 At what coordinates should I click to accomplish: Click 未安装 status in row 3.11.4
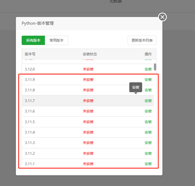(88, 132)
